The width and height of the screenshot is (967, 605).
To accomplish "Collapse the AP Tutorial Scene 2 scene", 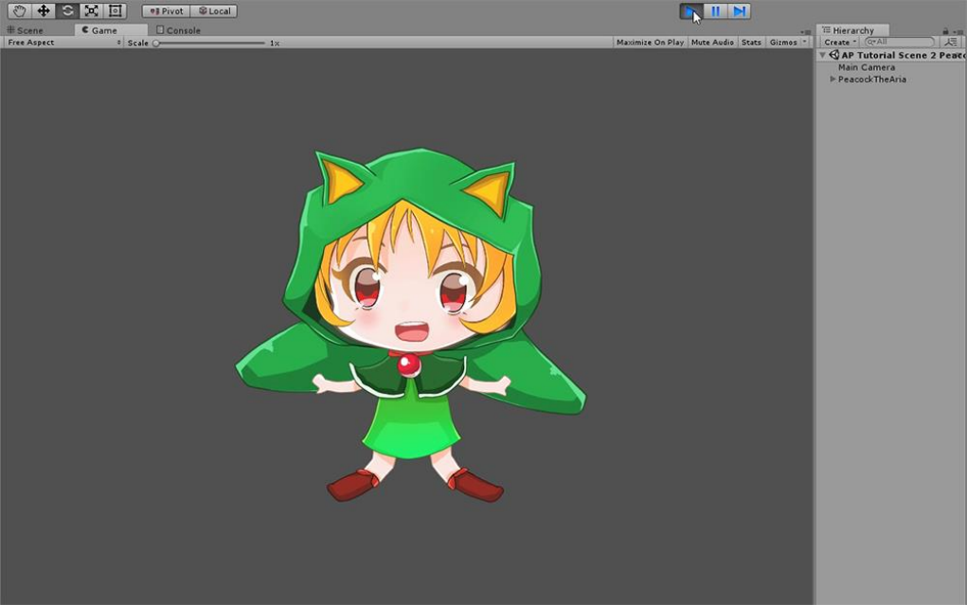I will (x=823, y=55).
